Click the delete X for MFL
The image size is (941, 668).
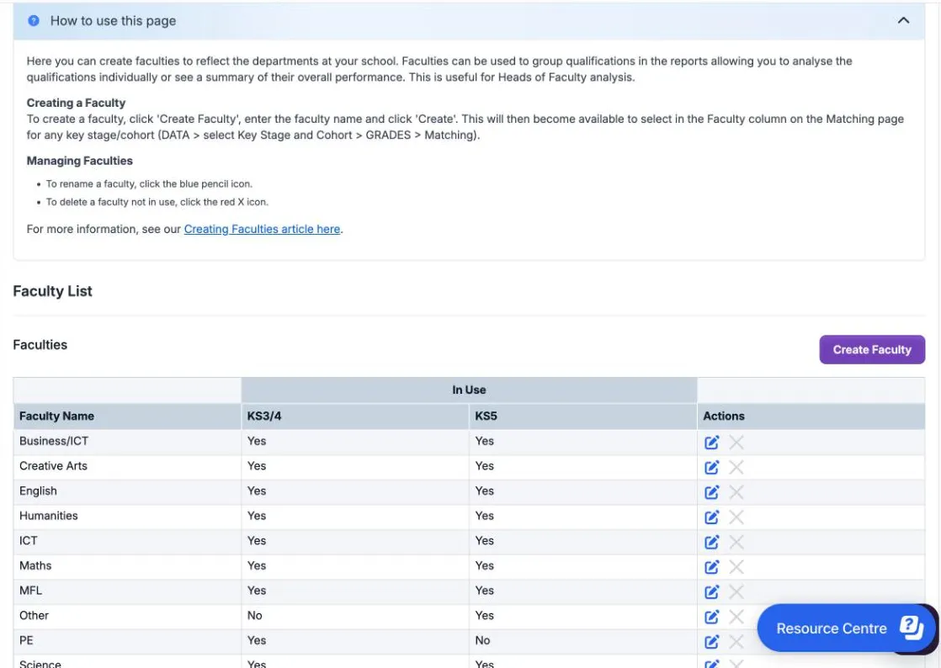click(736, 592)
